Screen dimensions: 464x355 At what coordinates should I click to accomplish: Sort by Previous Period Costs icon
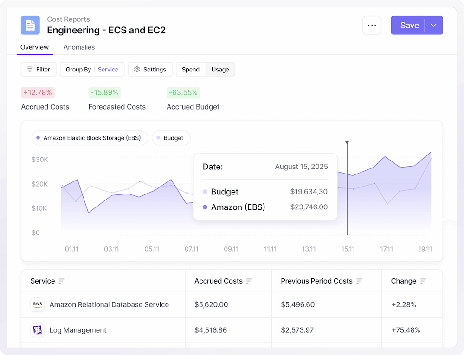(x=359, y=281)
